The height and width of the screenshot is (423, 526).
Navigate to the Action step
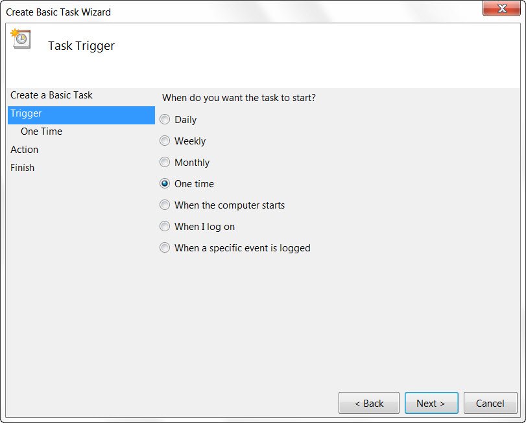25,150
